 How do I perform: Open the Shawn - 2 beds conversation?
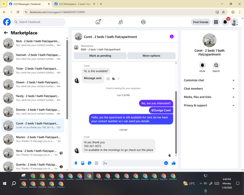pyautogui.click(x=33, y=84)
